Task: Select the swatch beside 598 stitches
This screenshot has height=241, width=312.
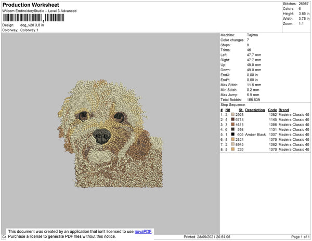Action: (x=232, y=129)
